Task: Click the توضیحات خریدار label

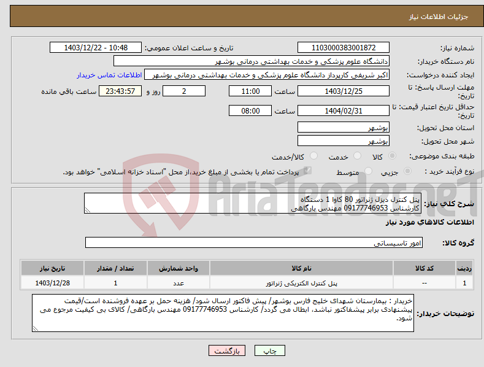Action: (x=445, y=314)
